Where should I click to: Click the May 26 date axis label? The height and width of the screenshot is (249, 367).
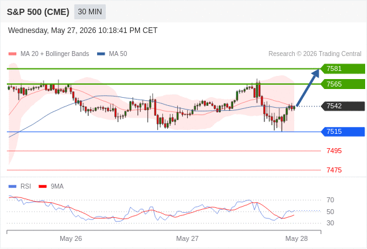pos(71,238)
